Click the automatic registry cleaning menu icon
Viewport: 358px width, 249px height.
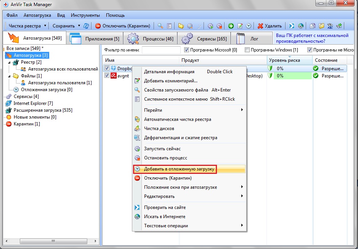click(137, 119)
